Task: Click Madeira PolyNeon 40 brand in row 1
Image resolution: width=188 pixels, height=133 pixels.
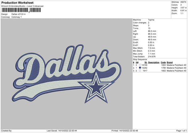Action: [176, 65]
